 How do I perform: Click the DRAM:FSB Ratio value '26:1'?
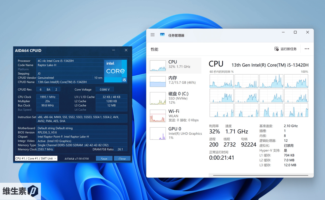(x=120, y=149)
